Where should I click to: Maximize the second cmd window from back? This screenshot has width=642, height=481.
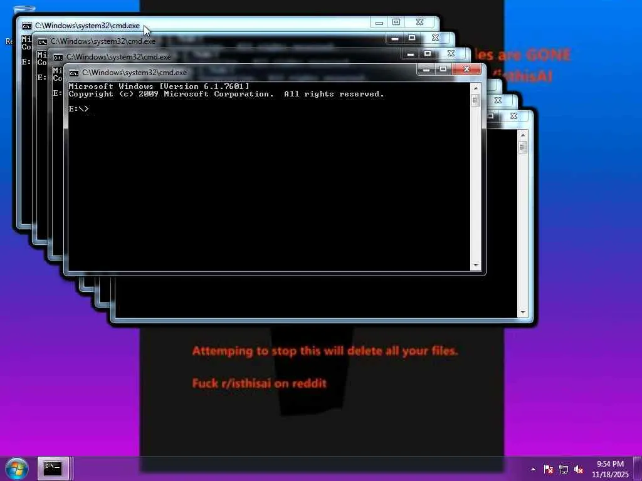pos(412,38)
